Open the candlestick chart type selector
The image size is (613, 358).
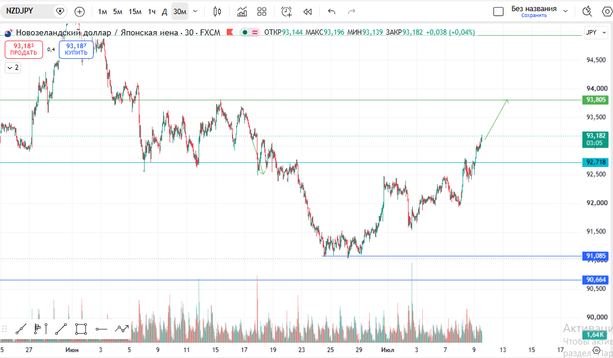pos(217,12)
